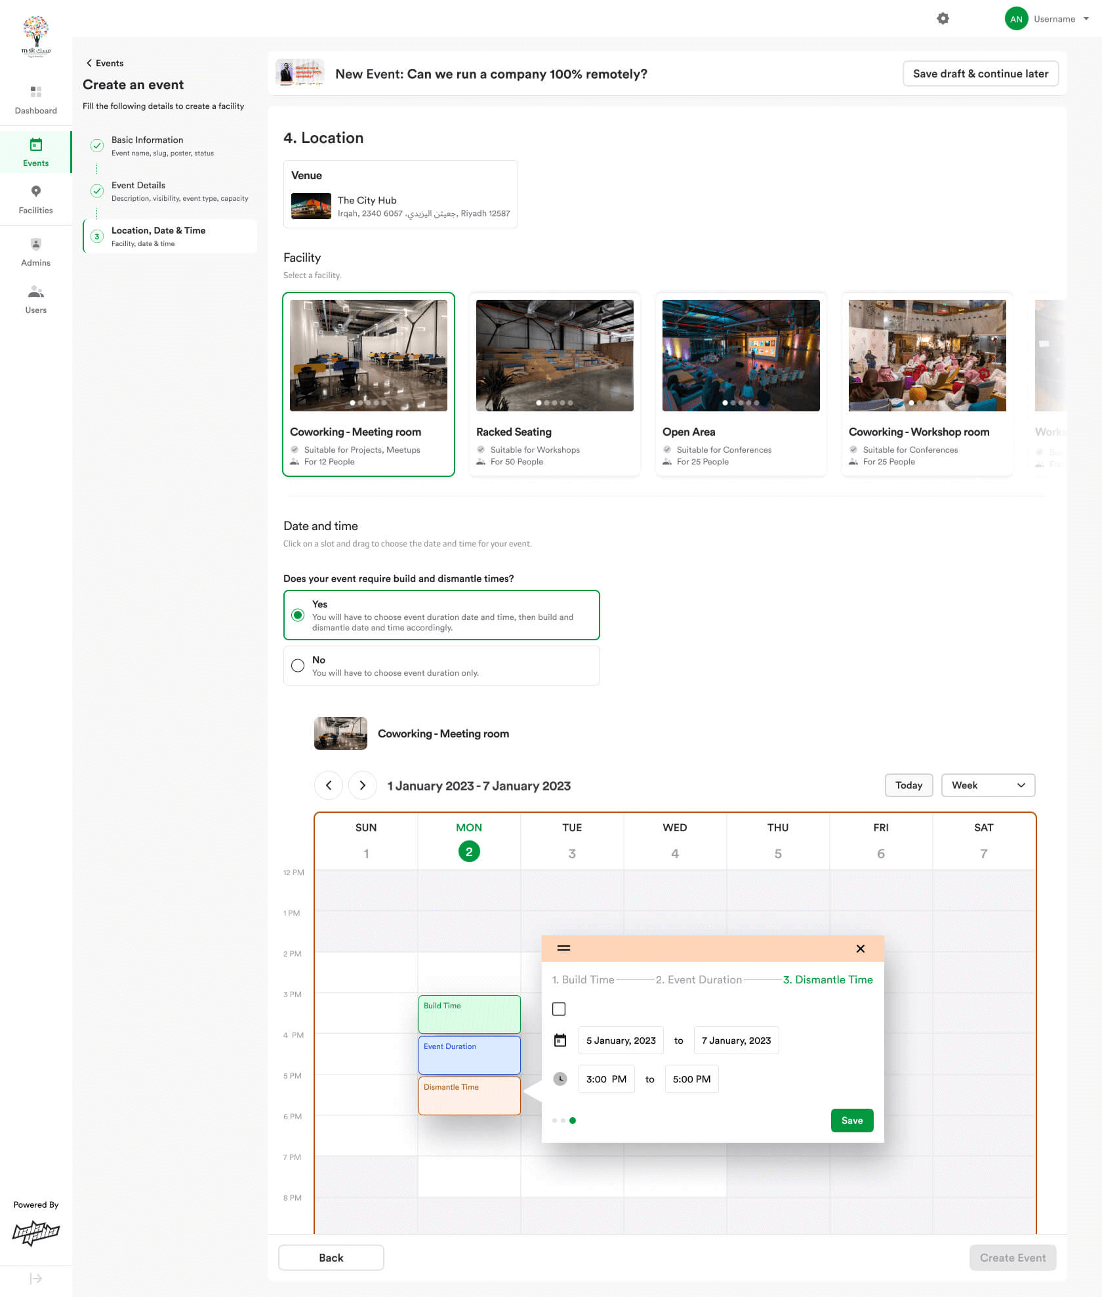Click Save in the popup
Viewport: 1102px width, 1297px height.
[x=852, y=1121]
